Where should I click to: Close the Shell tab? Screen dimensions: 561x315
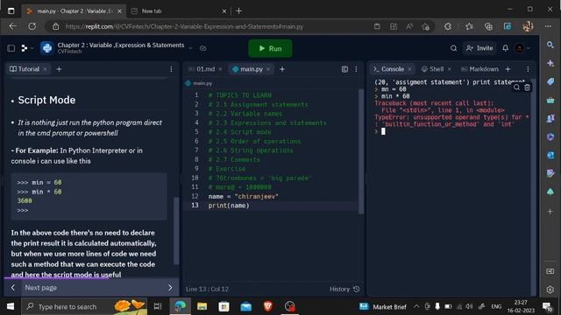coord(450,69)
